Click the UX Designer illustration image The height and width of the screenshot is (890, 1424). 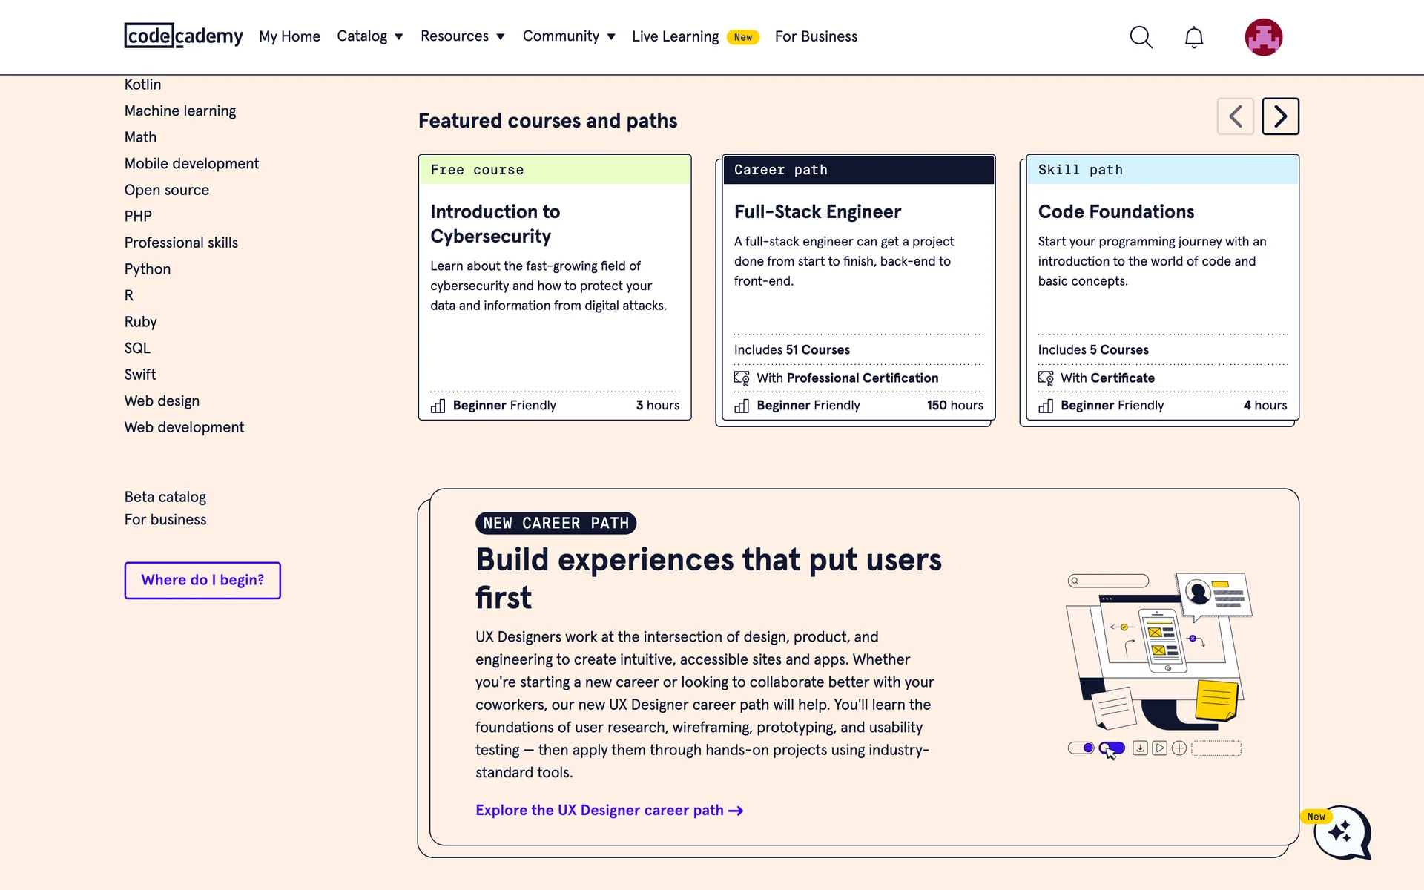click(x=1158, y=664)
